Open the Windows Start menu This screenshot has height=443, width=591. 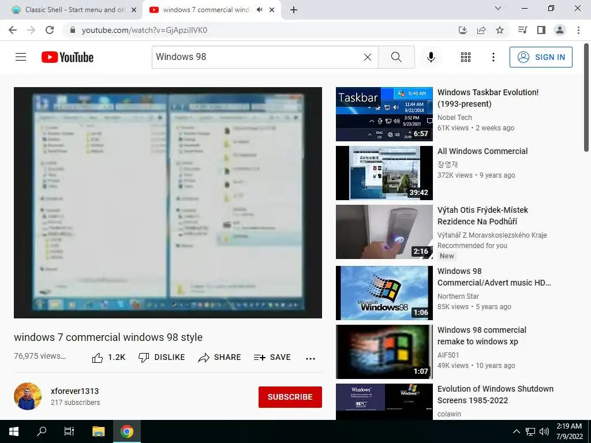pos(14,431)
